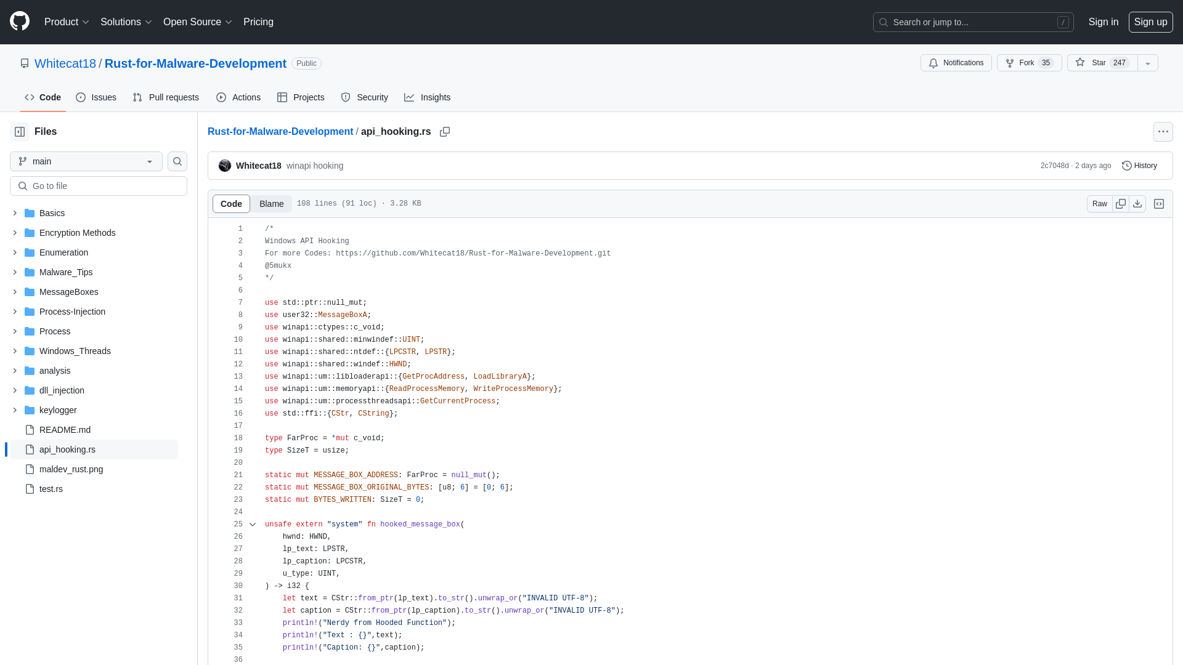The width and height of the screenshot is (1183, 665).
Task: Open the Insights tab
Action: click(427, 97)
